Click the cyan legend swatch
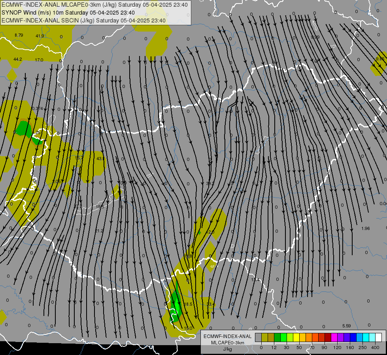This screenshot has height=355, width=387. click(366, 338)
